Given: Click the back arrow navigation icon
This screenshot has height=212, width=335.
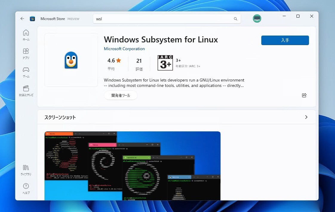Looking at the screenshot, I should coord(22,18).
